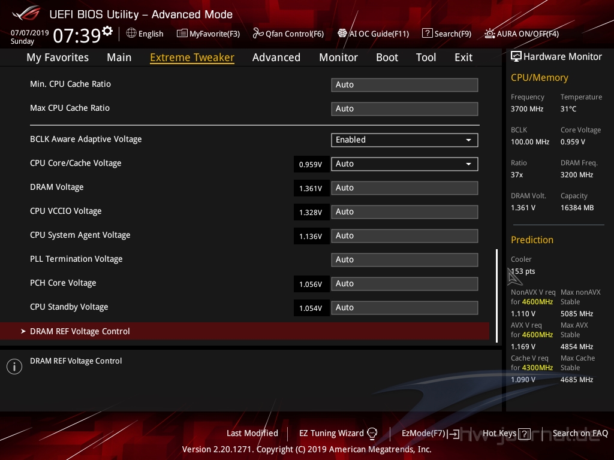Click the 1.054V Standby voltage readout
The height and width of the screenshot is (460, 614).
pyautogui.click(x=311, y=308)
